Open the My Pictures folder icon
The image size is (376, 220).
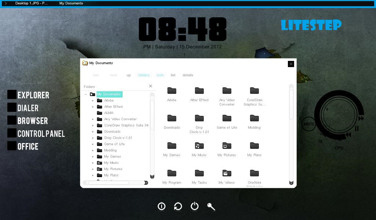(x=227, y=145)
